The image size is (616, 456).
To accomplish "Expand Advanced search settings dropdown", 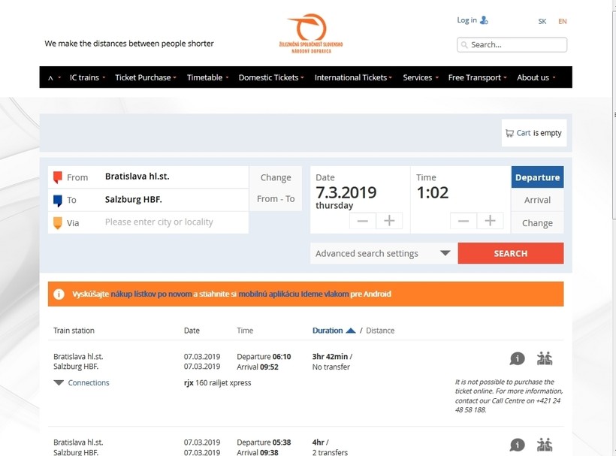I will (383, 253).
